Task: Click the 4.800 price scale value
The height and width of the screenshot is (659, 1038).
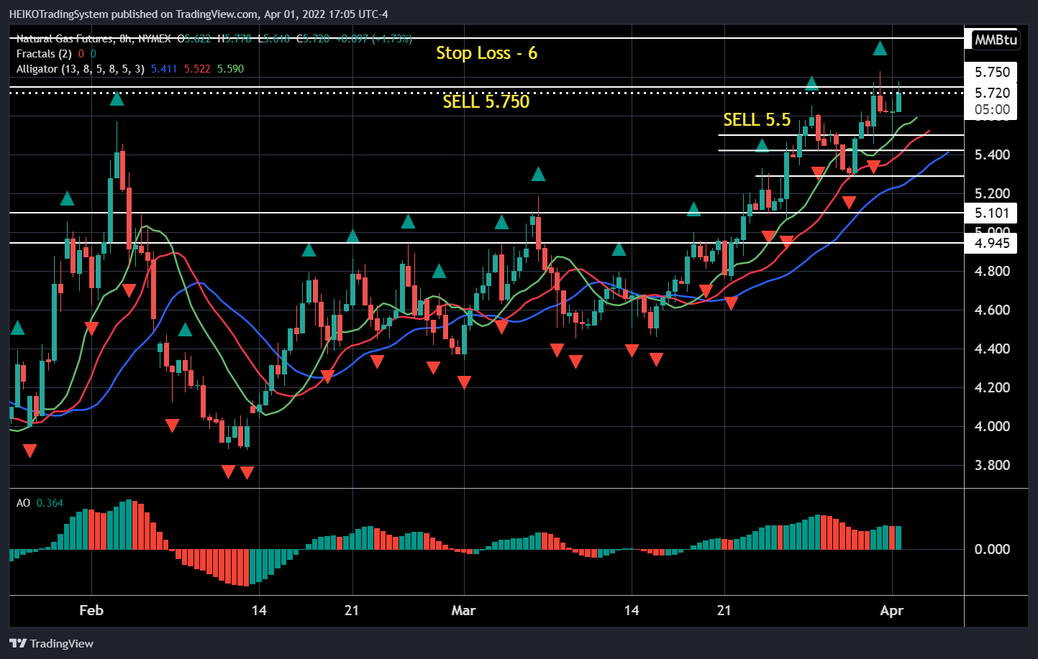Action: pos(992,271)
